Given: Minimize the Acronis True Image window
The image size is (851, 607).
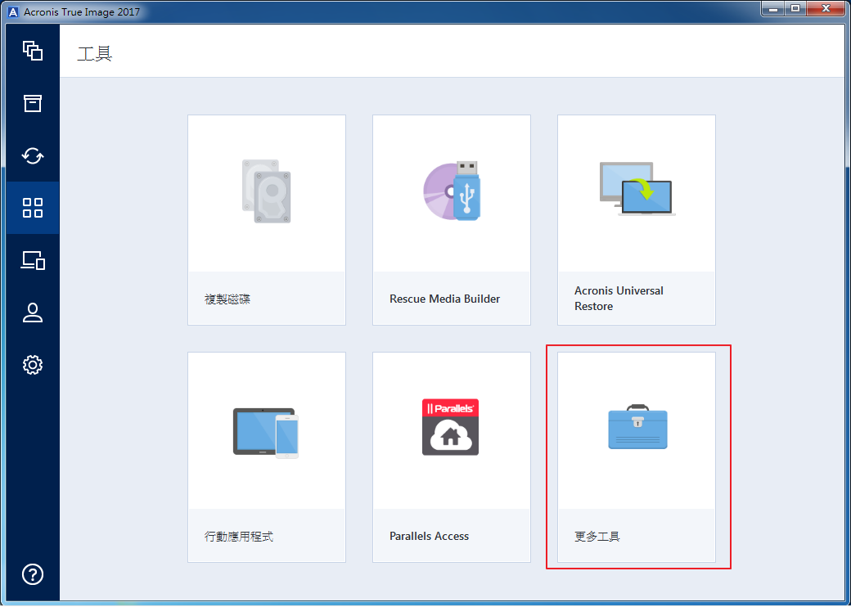Looking at the screenshot, I should click(772, 8).
